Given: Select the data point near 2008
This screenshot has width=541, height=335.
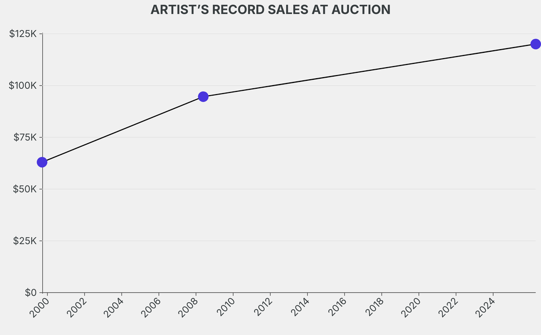Looking at the screenshot, I should coord(203,97).
